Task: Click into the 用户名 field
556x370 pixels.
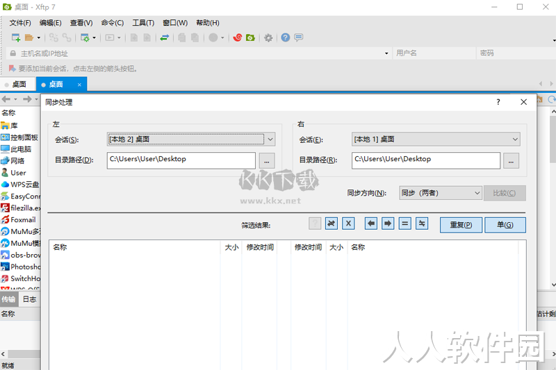Action: coord(434,53)
